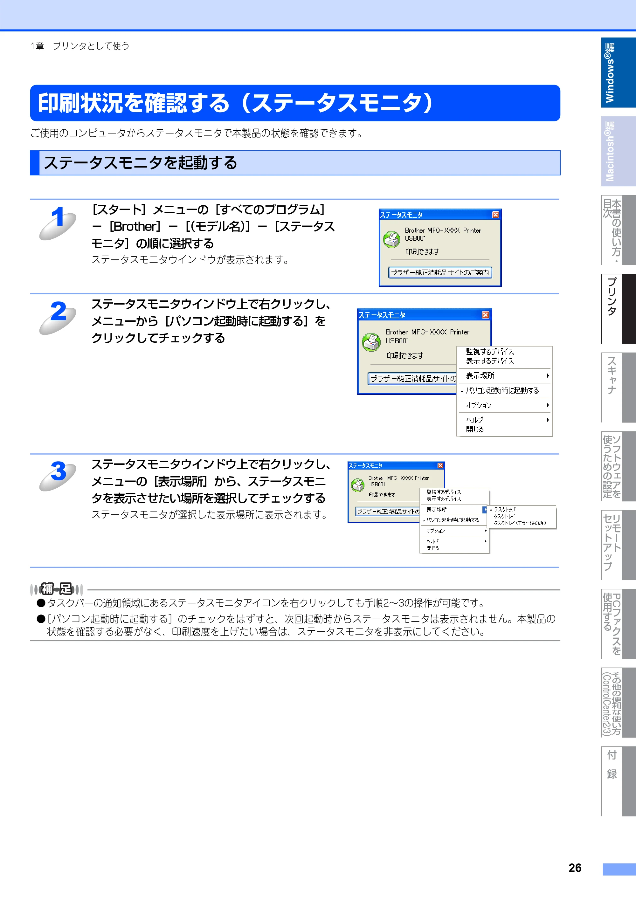
Task: Choose 監視するデバイス in step 2 context menu
Action: (x=490, y=352)
